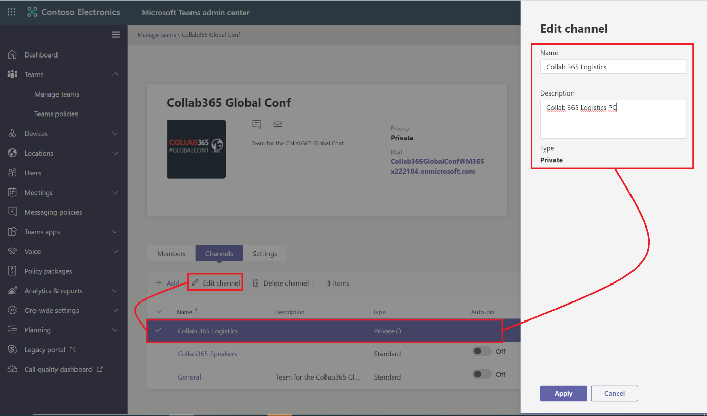
Task: Expand the Meetings section chevron
Action: coord(115,192)
